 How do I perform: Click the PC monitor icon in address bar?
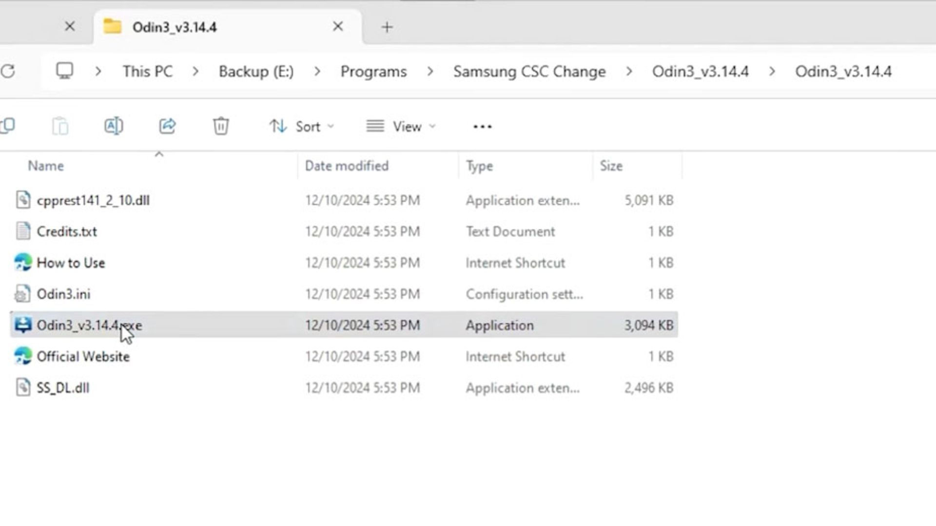pyautogui.click(x=64, y=71)
